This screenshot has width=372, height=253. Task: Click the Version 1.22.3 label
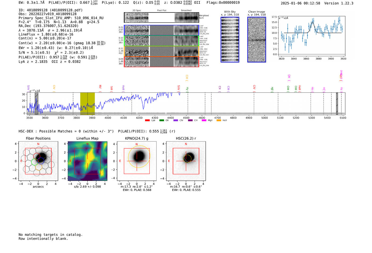coord(339,3)
